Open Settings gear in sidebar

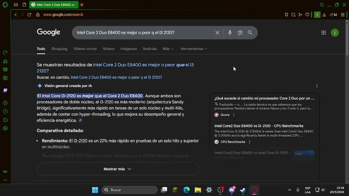(5, 128)
